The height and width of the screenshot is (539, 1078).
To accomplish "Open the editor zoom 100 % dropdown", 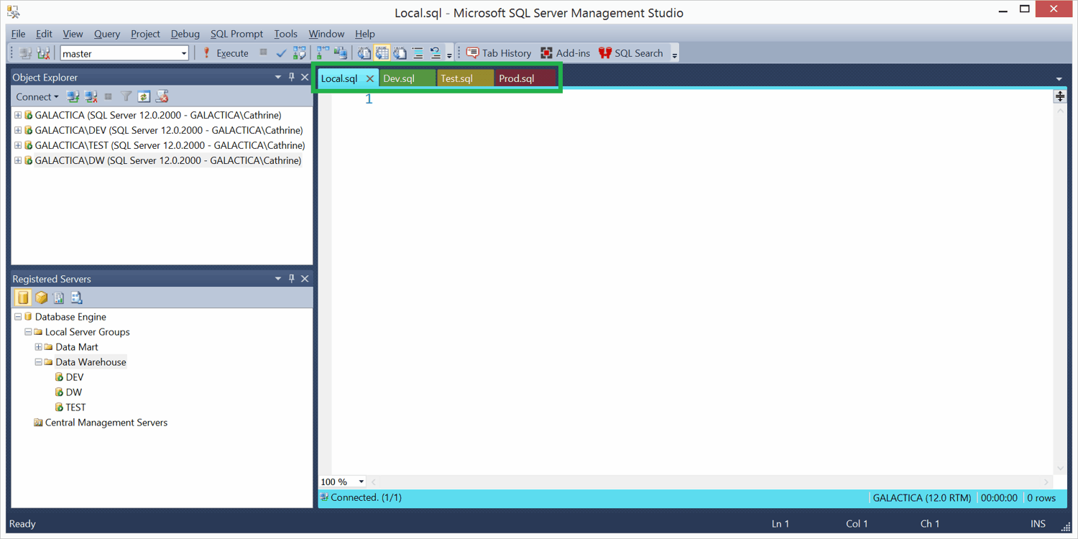I will point(361,482).
